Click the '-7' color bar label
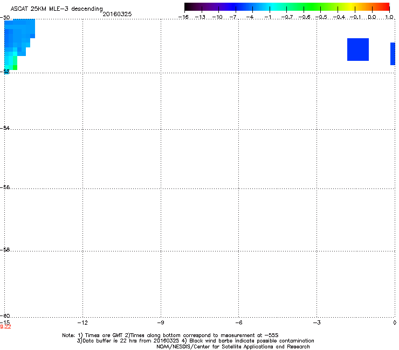399x350 pixels. [233, 17]
